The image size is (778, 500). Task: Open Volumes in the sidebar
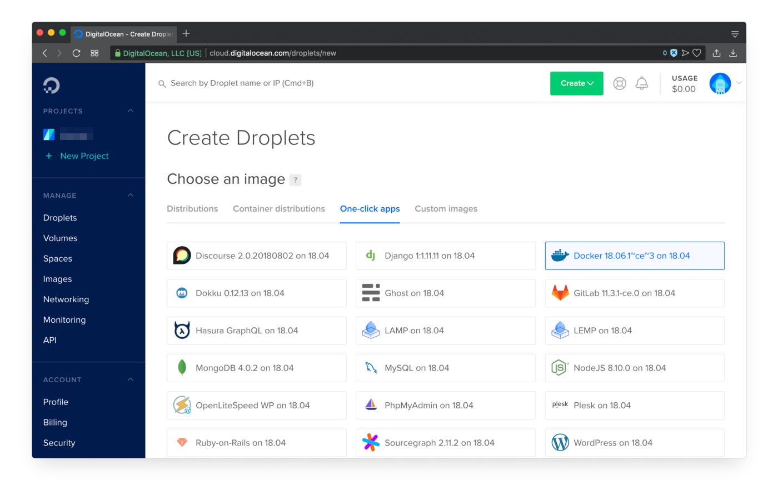[61, 238]
